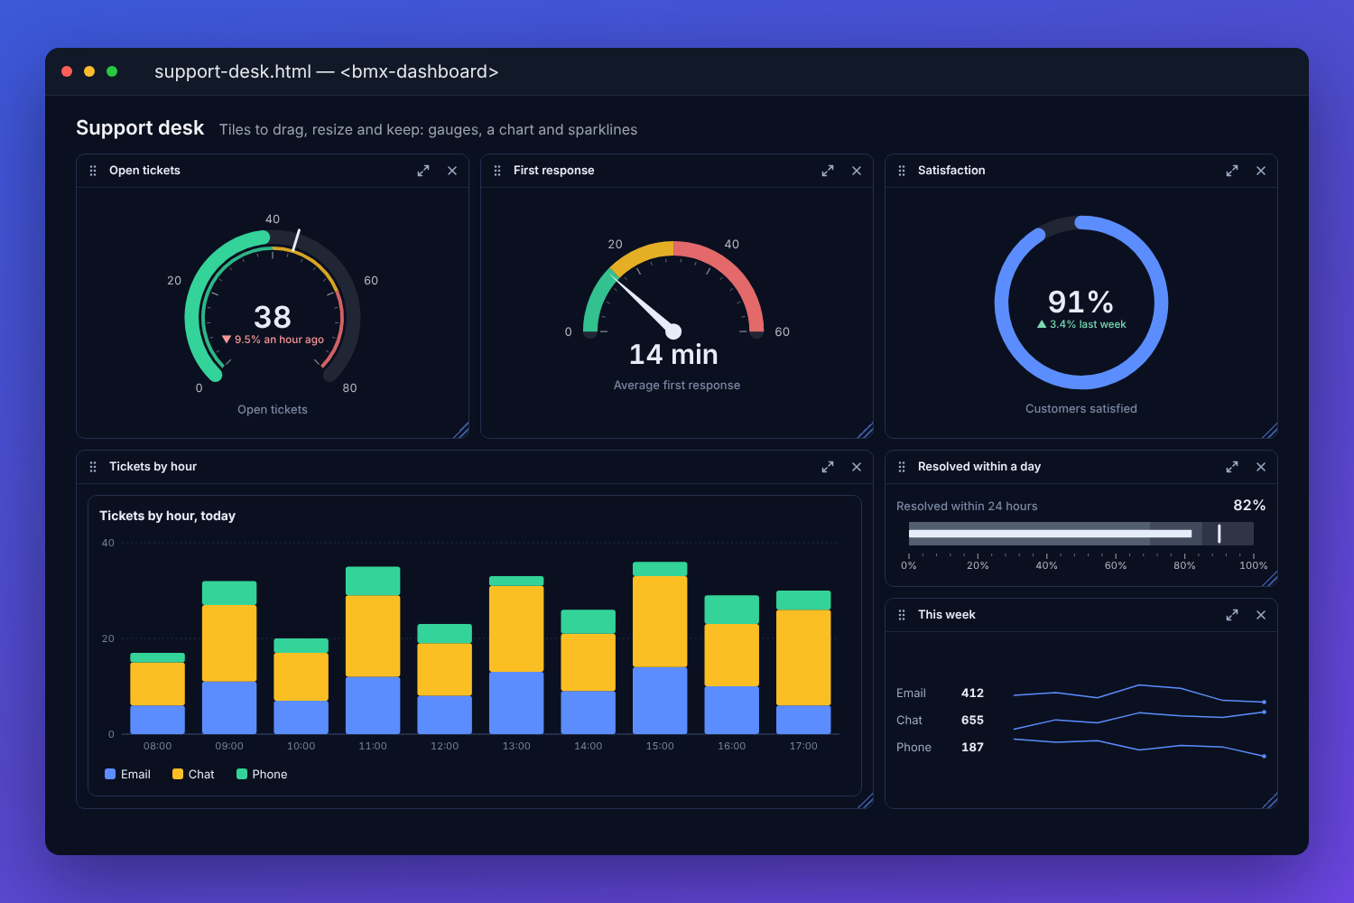This screenshot has width=1354, height=903.
Task: Click the 91% satisfaction ring gauge
Action: click(x=1081, y=303)
